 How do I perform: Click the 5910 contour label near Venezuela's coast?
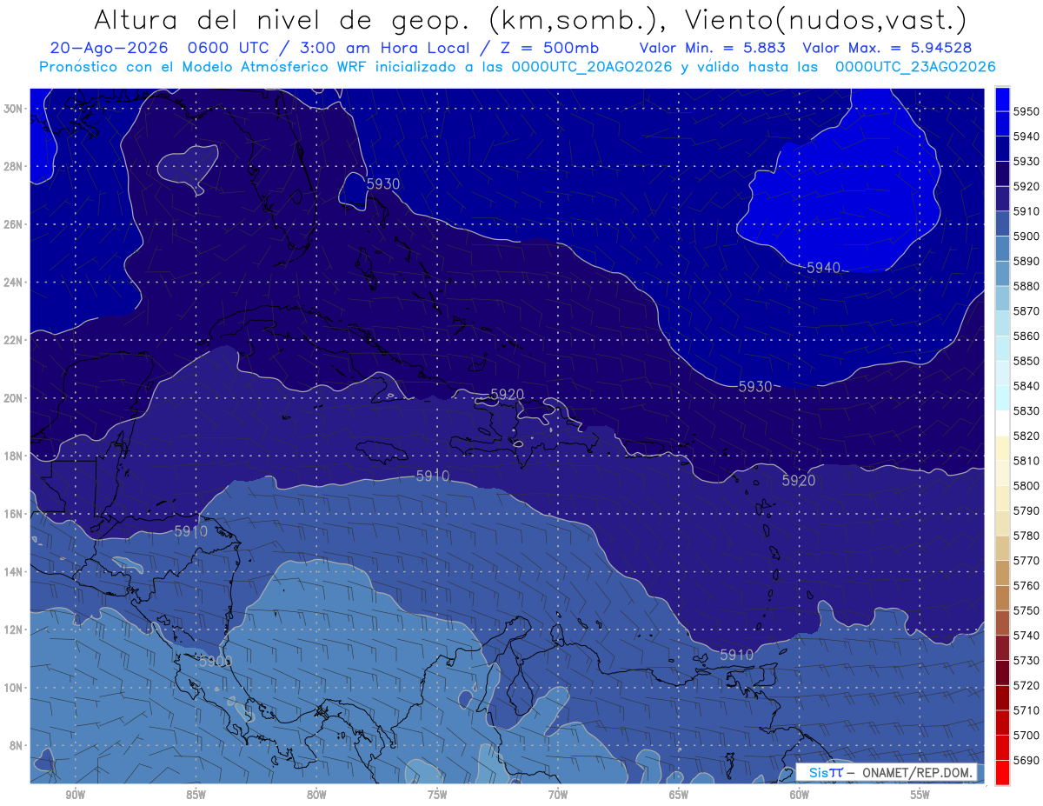[x=737, y=655]
